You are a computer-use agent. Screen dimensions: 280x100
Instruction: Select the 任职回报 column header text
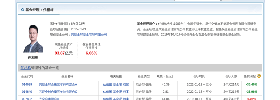250,76
